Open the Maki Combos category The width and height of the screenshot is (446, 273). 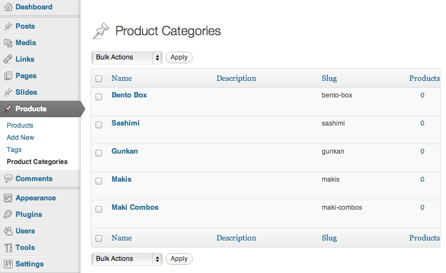coord(135,208)
